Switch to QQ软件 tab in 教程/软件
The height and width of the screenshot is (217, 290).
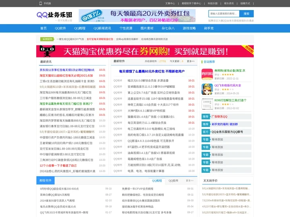tap(173, 181)
